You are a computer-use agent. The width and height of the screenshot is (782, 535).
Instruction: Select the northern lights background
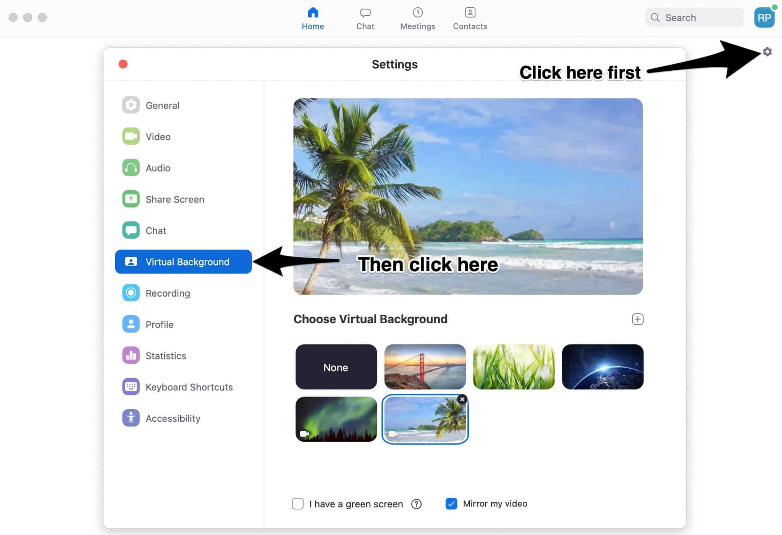pos(336,419)
